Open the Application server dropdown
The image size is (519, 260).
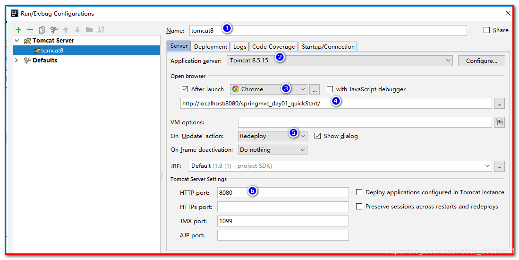click(340, 61)
